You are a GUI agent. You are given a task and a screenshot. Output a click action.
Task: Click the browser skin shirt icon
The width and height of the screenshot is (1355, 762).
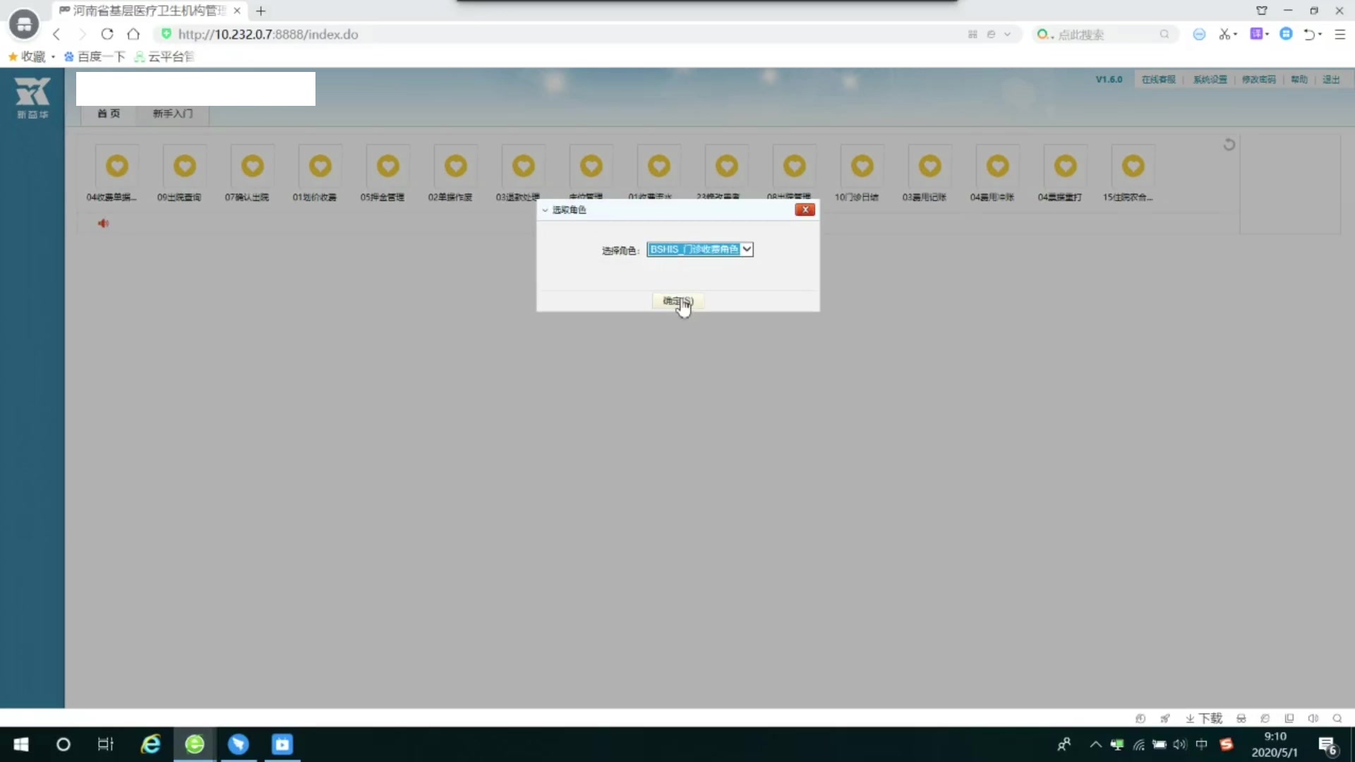coord(1262,11)
